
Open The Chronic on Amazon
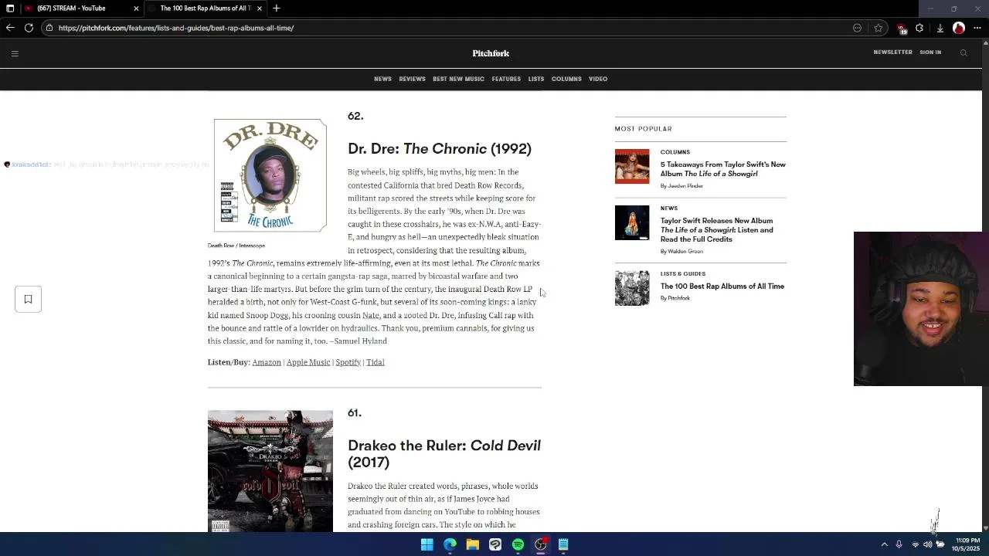267,362
